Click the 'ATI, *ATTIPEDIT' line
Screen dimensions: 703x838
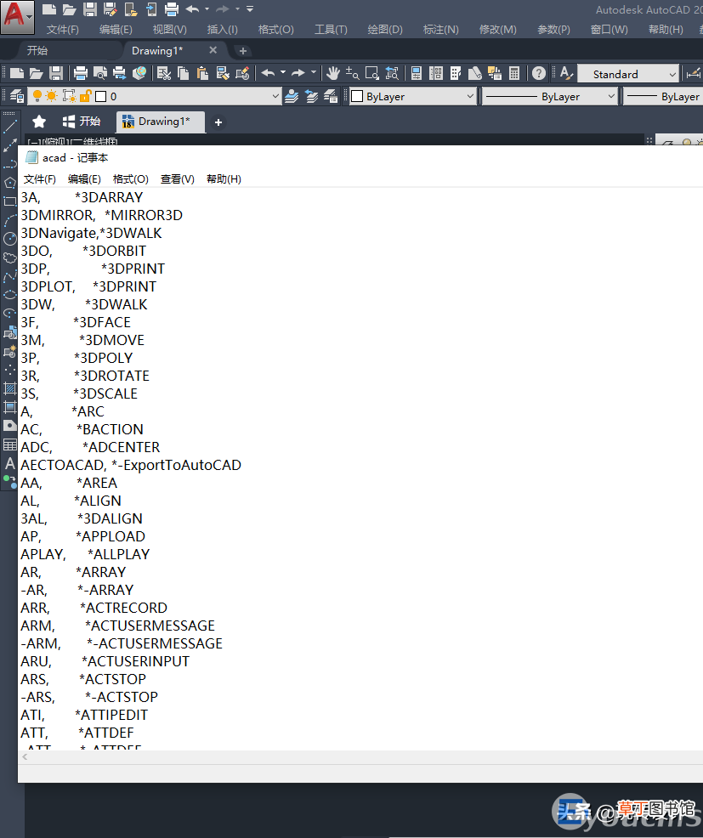(84, 715)
